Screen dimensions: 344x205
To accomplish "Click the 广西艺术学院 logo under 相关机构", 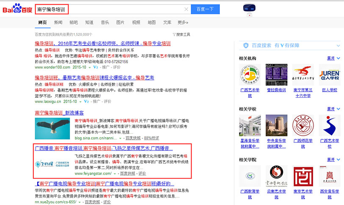I will pyautogui.click(x=250, y=75).
